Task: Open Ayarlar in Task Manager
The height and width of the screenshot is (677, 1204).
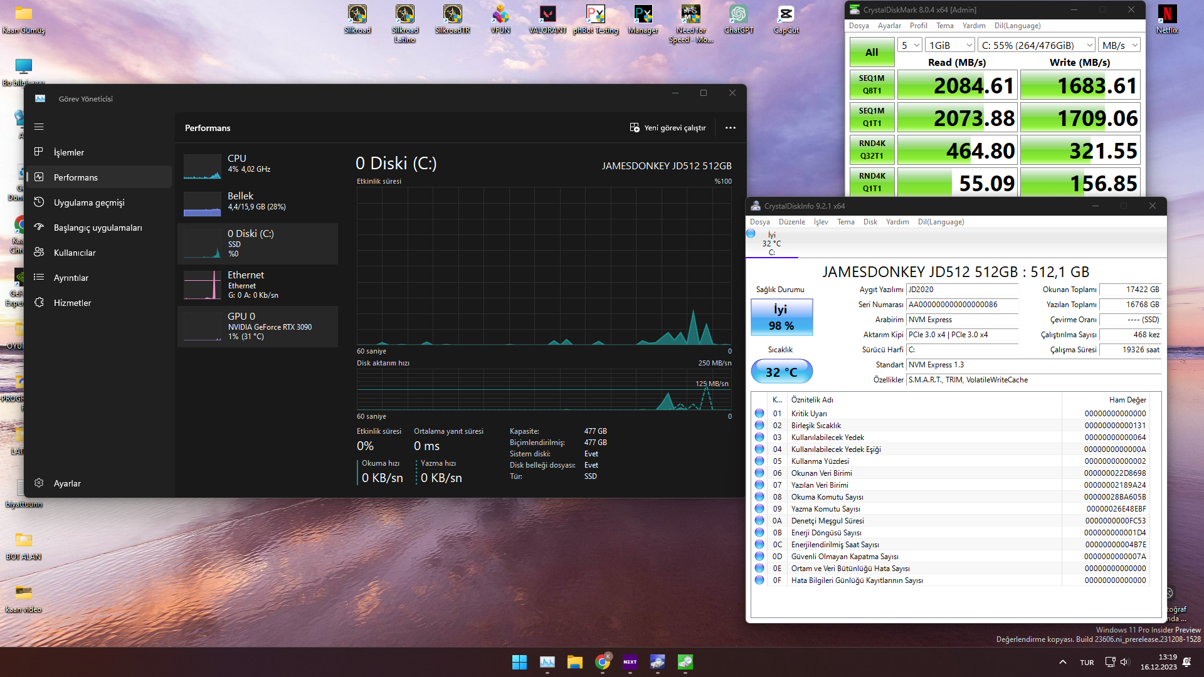Action: click(x=99, y=483)
